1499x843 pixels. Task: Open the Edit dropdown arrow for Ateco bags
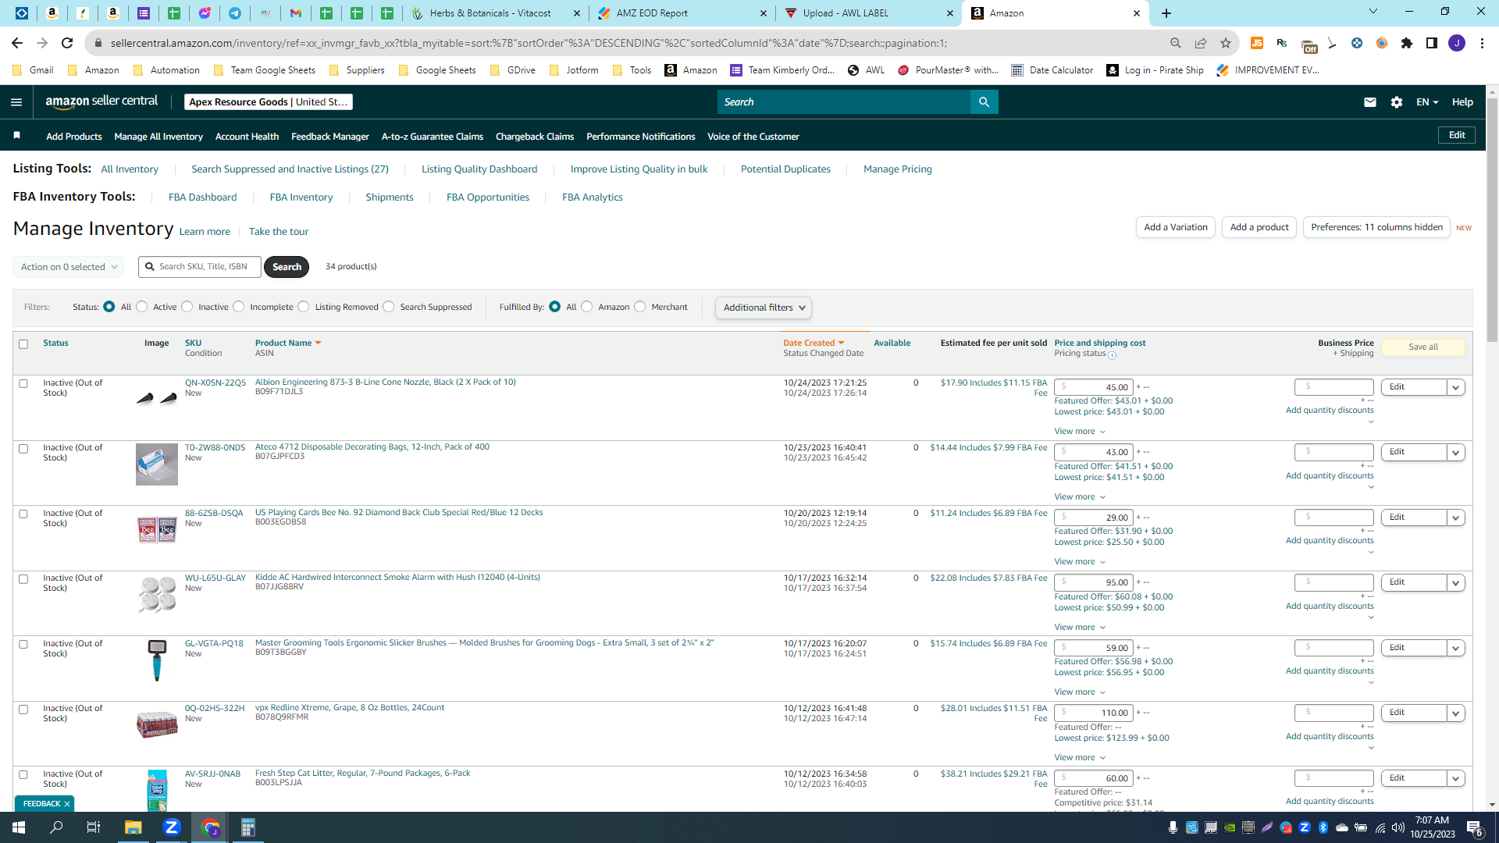pyautogui.click(x=1456, y=452)
